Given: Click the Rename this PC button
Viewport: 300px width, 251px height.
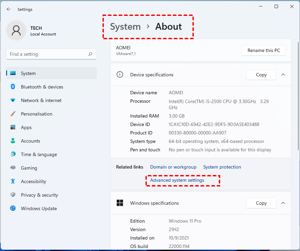Looking at the screenshot, I should [263, 50].
